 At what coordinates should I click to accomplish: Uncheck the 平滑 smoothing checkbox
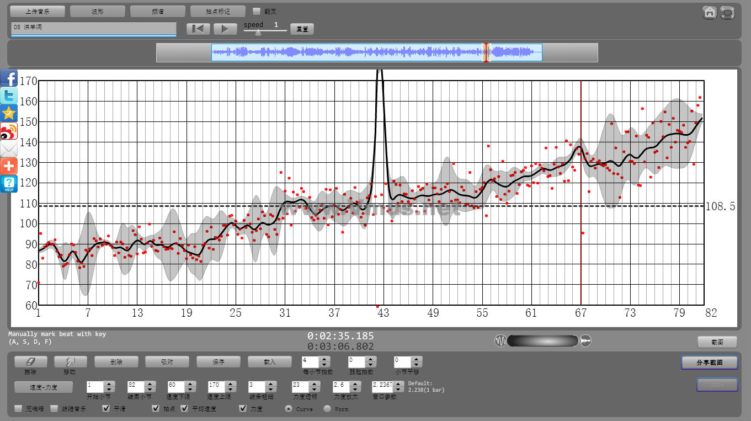106,408
